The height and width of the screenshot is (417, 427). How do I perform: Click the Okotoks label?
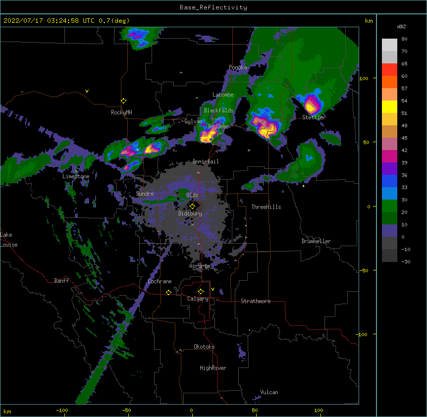point(204,347)
